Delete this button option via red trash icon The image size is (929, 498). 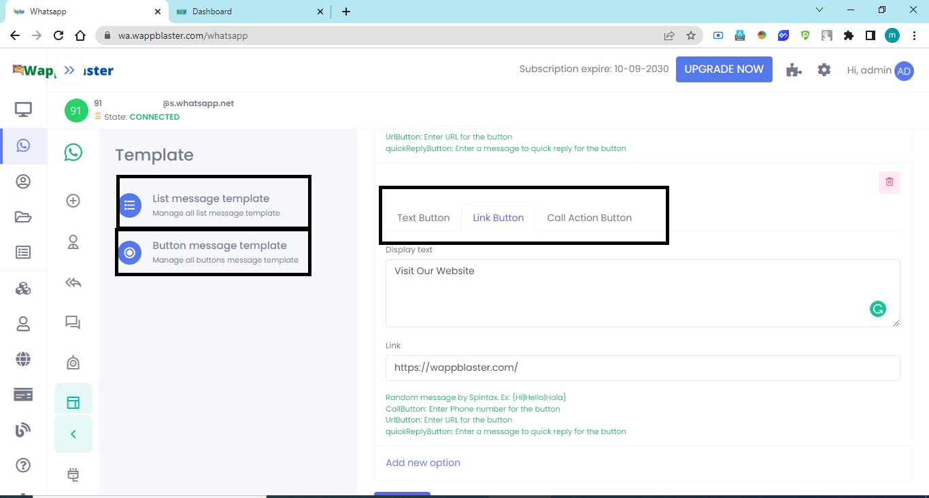(x=890, y=182)
